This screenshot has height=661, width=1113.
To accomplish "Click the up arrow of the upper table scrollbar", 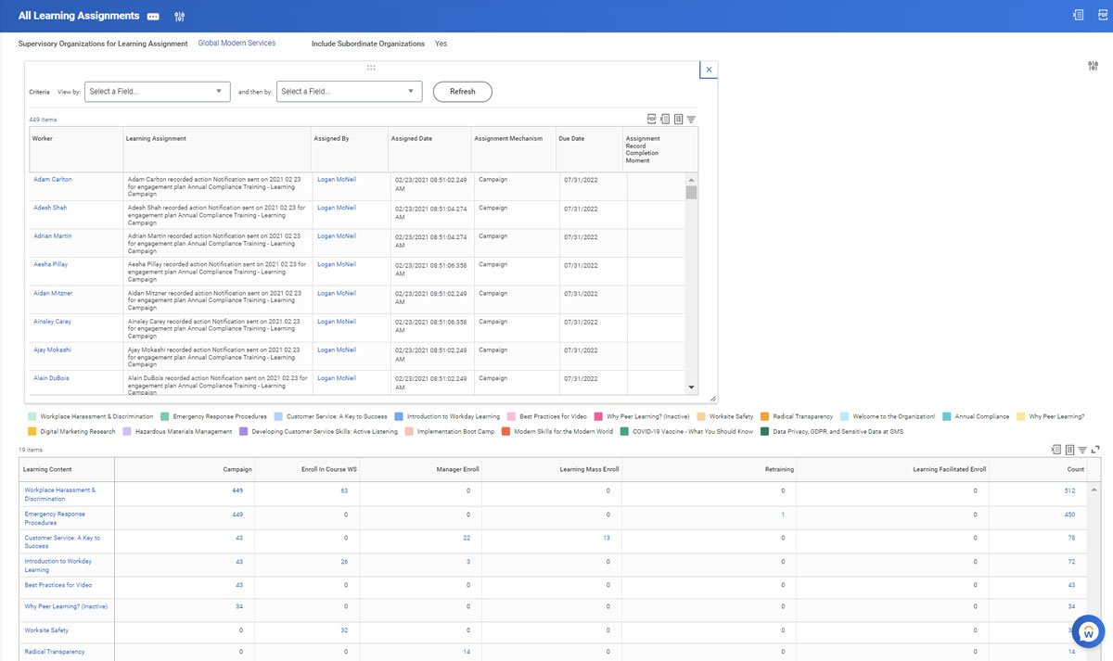I will click(x=691, y=180).
